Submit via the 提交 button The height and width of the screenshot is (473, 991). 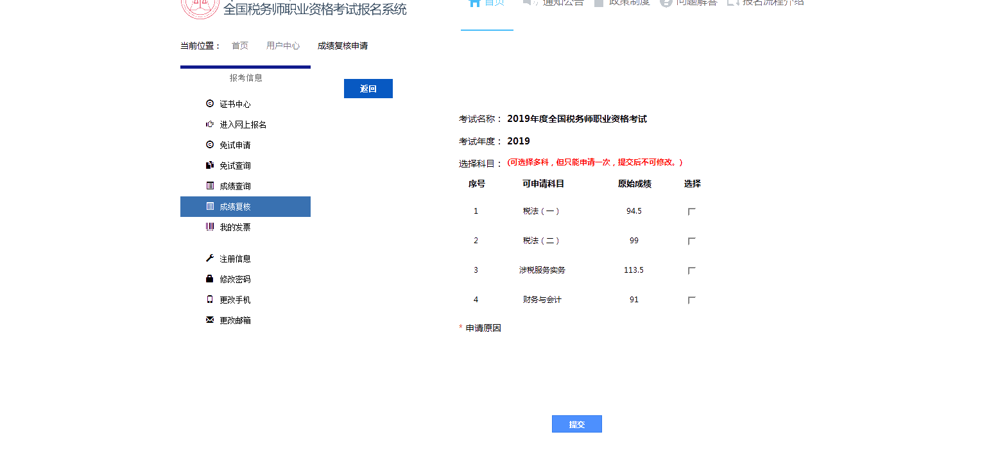pyautogui.click(x=576, y=424)
